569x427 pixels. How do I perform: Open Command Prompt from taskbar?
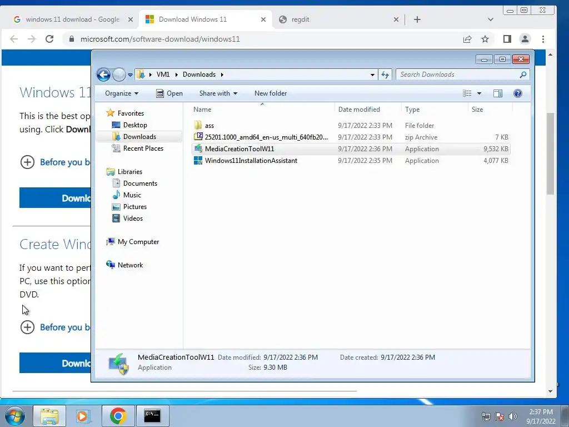pyautogui.click(x=152, y=416)
